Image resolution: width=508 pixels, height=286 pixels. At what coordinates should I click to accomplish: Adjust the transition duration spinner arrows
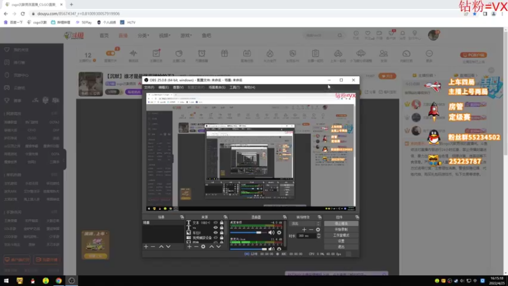(319, 236)
